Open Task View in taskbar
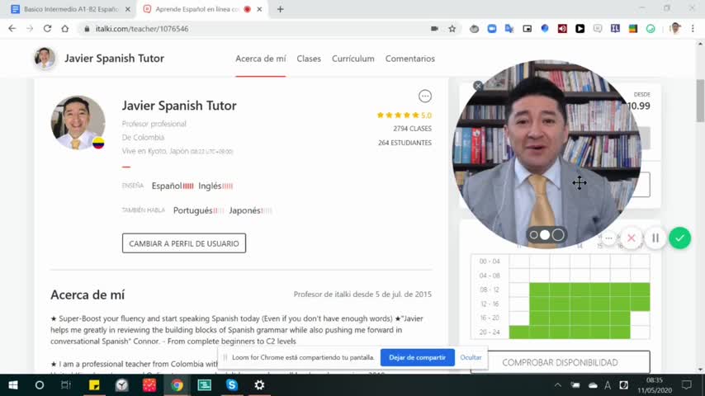Image resolution: width=705 pixels, height=396 pixels. tap(66, 385)
